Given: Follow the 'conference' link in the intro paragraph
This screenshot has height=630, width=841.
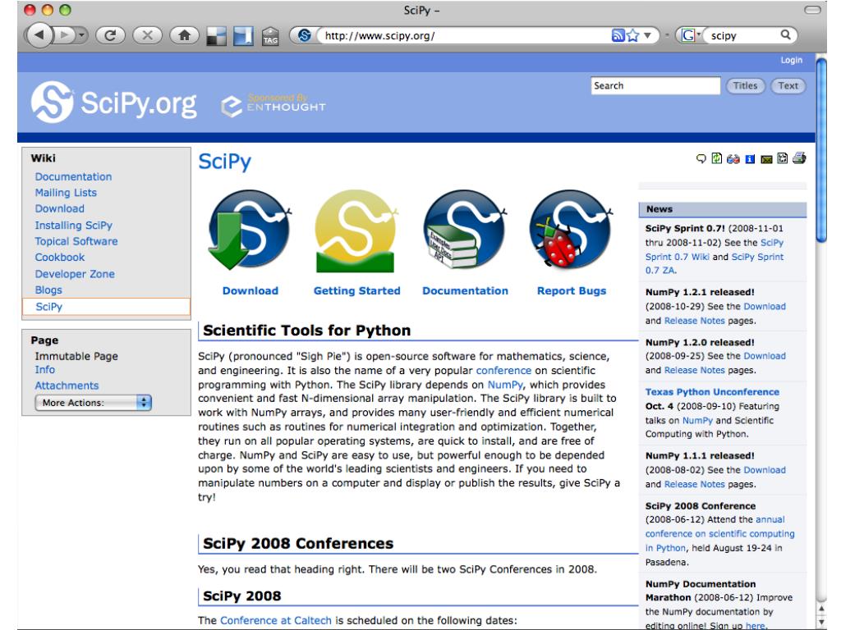Looking at the screenshot, I should coord(503,371).
